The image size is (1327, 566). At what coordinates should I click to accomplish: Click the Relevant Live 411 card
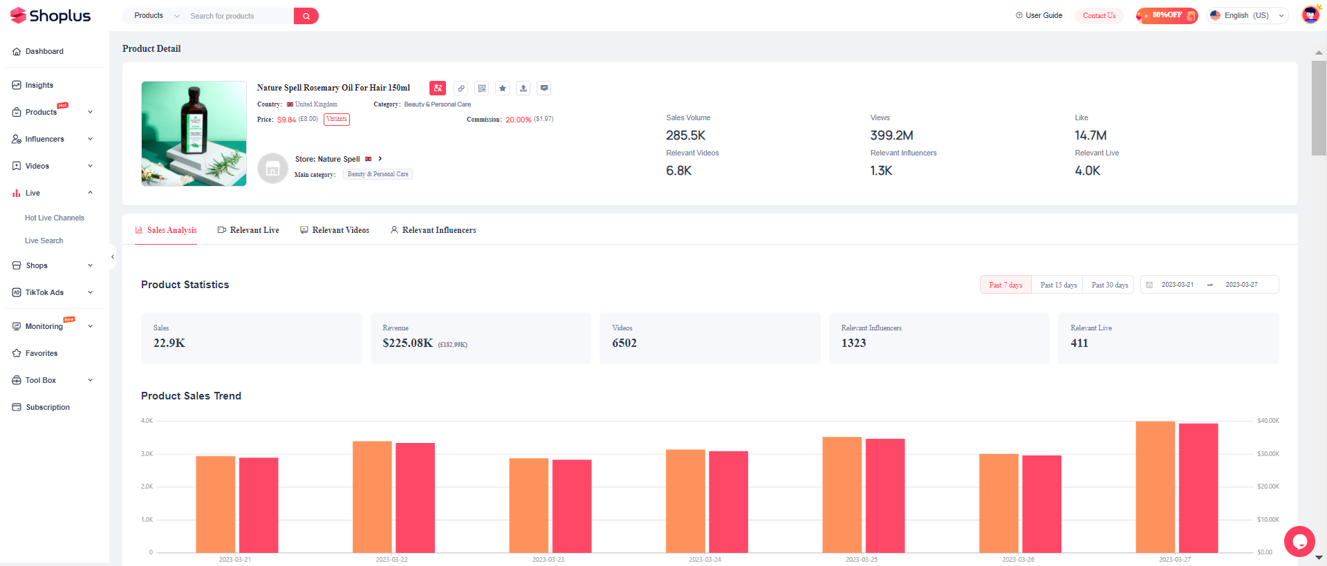1169,338
